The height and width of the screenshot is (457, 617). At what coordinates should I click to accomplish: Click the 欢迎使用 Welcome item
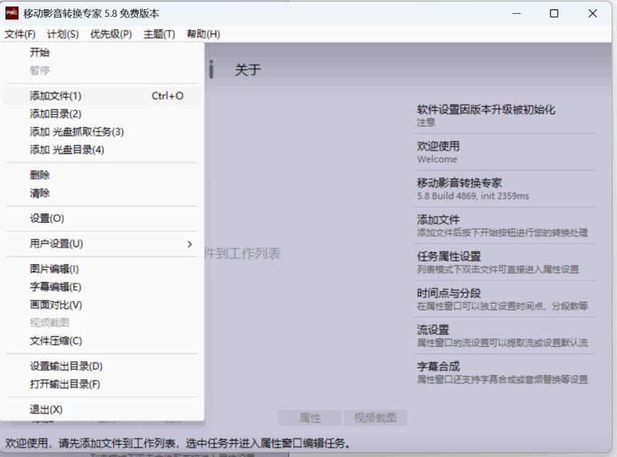504,152
